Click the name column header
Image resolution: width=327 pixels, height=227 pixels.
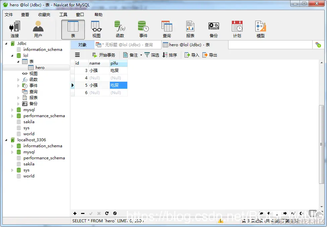[99, 63]
